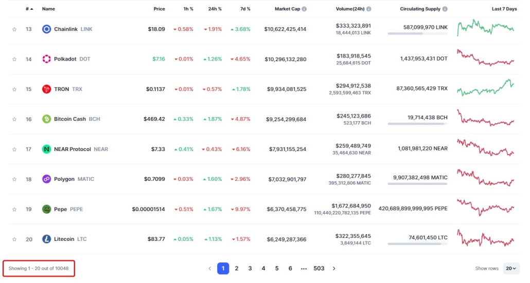Click the TRON coin logo icon
The width and height of the screenshot is (530, 283).
click(x=46, y=89)
